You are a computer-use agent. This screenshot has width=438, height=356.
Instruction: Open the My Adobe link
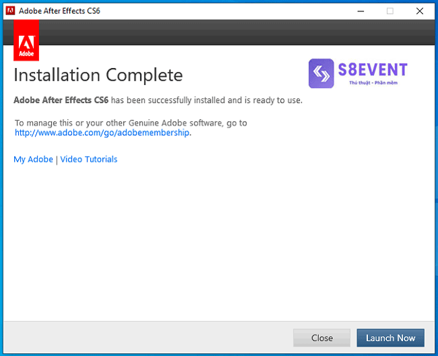coord(33,159)
